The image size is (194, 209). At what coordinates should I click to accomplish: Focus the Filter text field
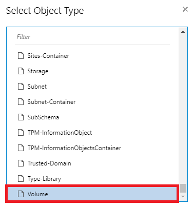92,37
